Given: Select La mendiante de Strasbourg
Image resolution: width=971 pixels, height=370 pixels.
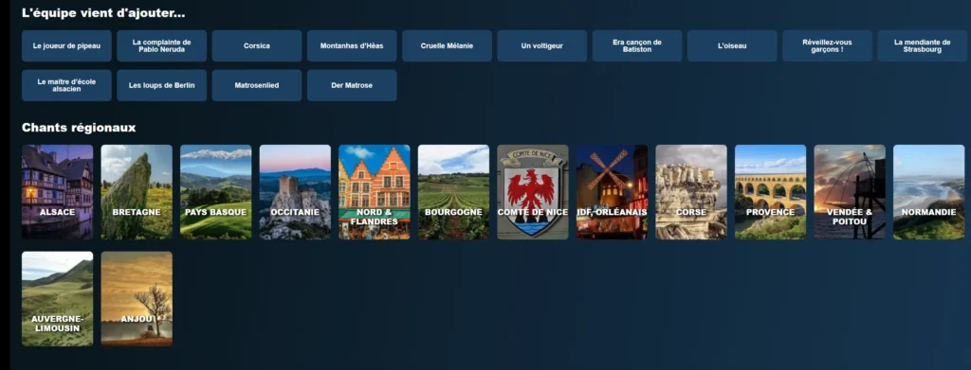Looking at the screenshot, I should (922, 45).
